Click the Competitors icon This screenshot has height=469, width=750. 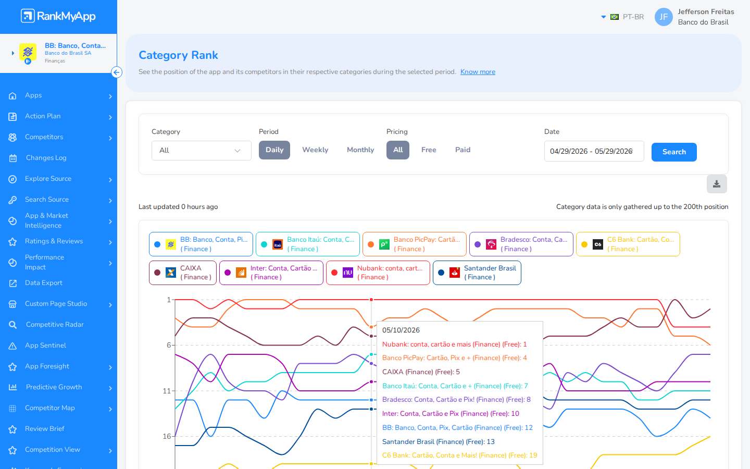tap(13, 137)
